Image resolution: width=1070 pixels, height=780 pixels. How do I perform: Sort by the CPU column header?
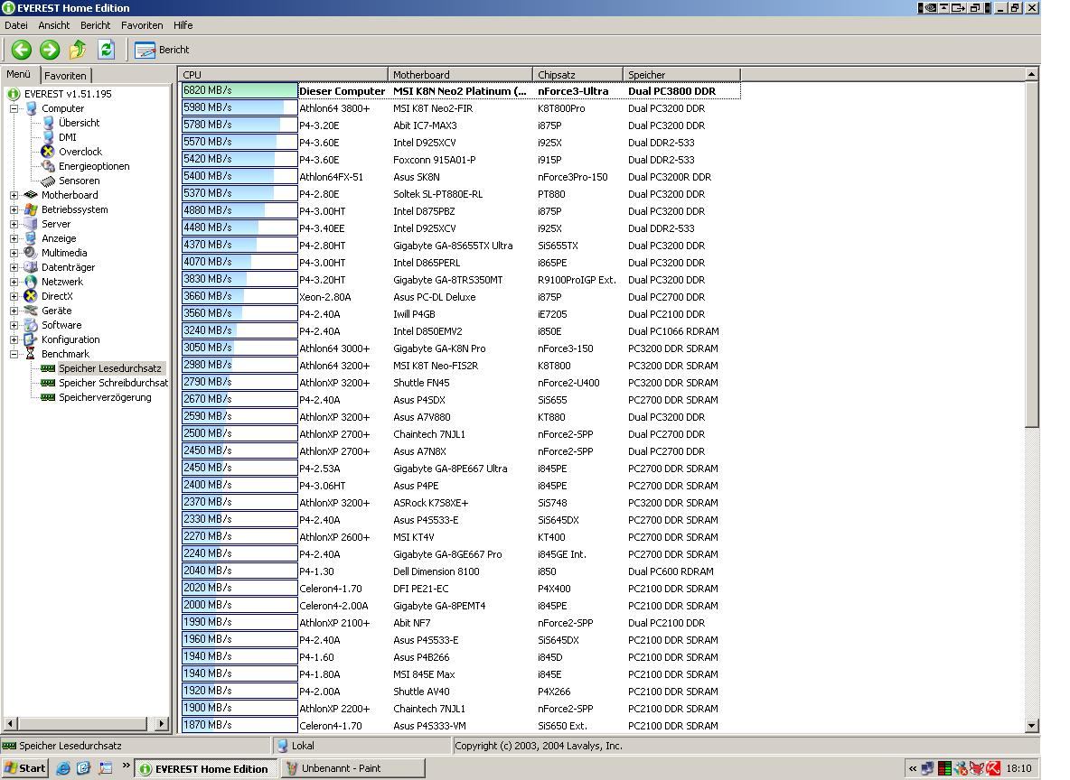click(x=283, y=74)
